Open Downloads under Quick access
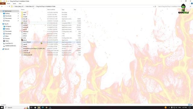Screen dimensions: 193x109 8,16
